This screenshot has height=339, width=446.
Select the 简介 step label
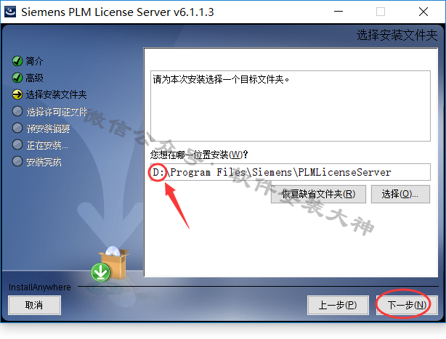click(x=34, y=61)
